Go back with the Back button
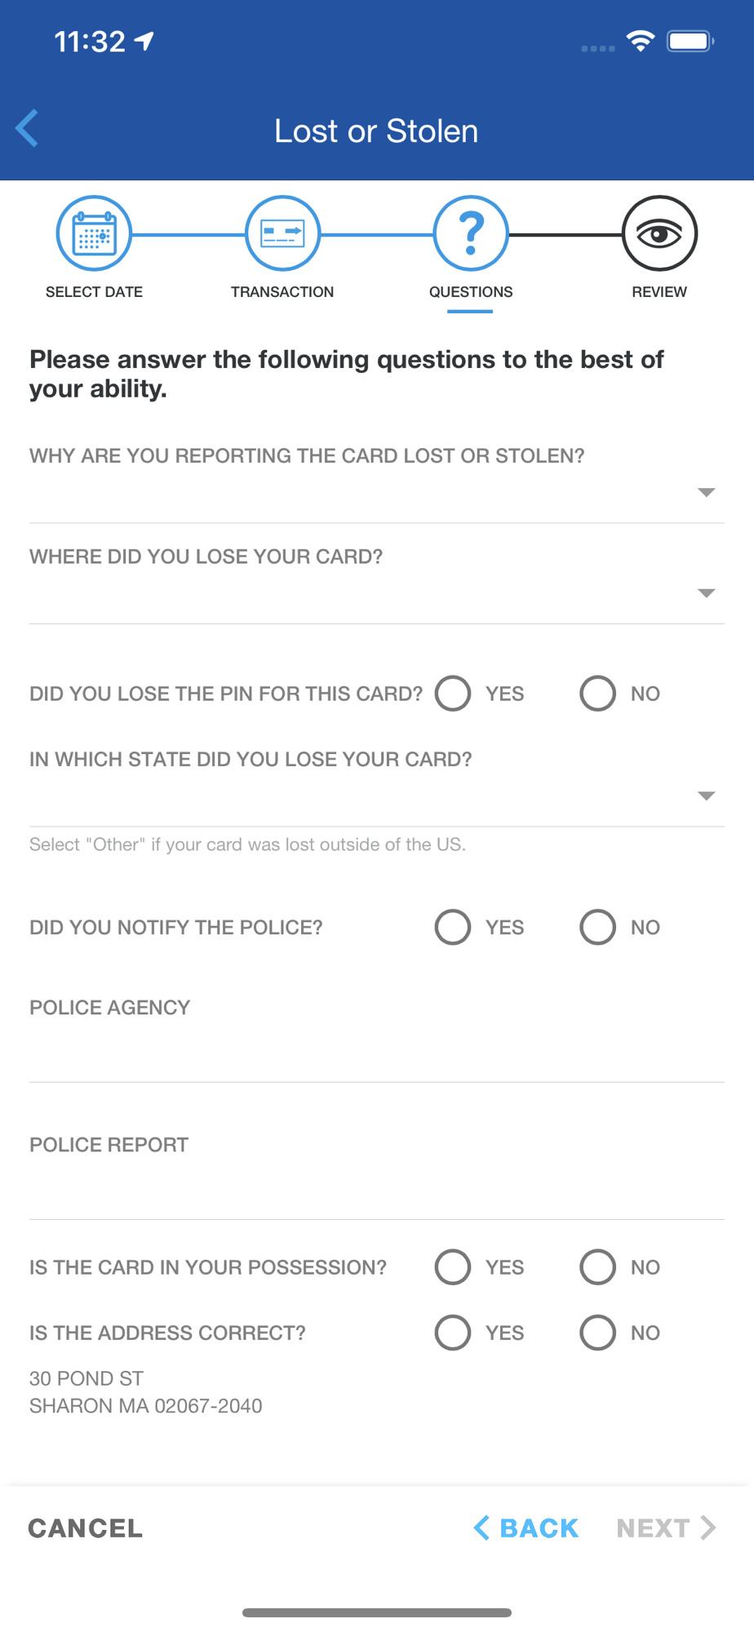 point(526,1528)
